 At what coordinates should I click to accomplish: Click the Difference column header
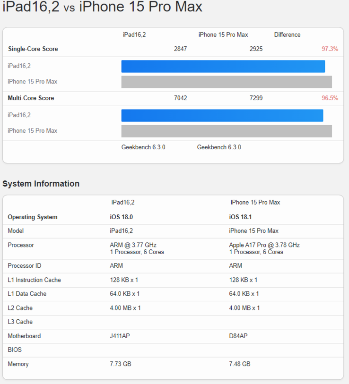287,35
